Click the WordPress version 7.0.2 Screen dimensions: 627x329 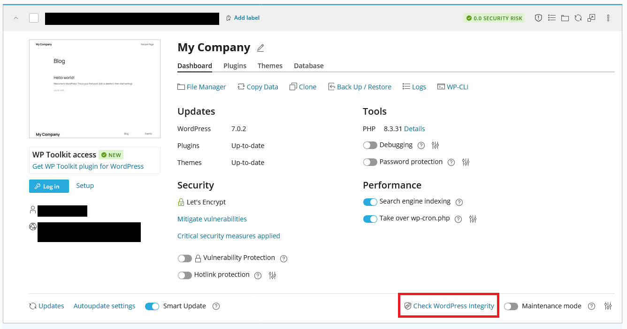pos(239,129)
